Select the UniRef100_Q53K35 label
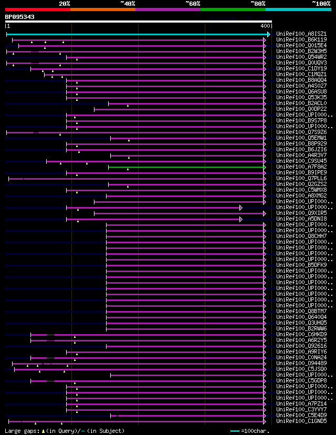Image resolution: width=336 pixels, height=435 pixels. point(301,97)
